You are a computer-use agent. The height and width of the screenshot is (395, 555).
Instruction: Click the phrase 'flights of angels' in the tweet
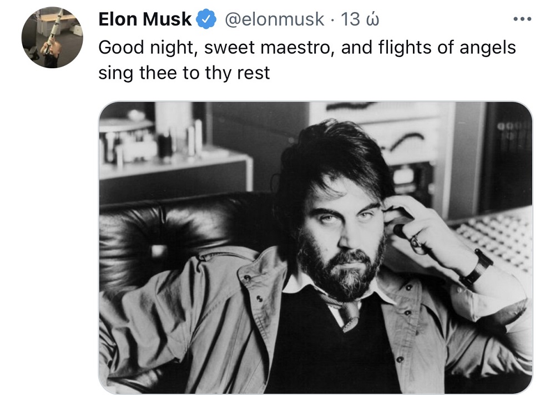click(447, 47)
